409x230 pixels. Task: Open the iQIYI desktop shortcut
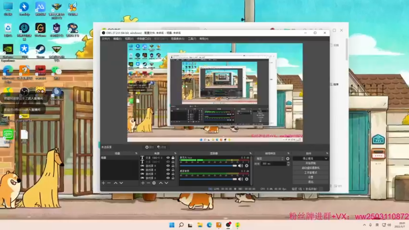coord(8,136)
